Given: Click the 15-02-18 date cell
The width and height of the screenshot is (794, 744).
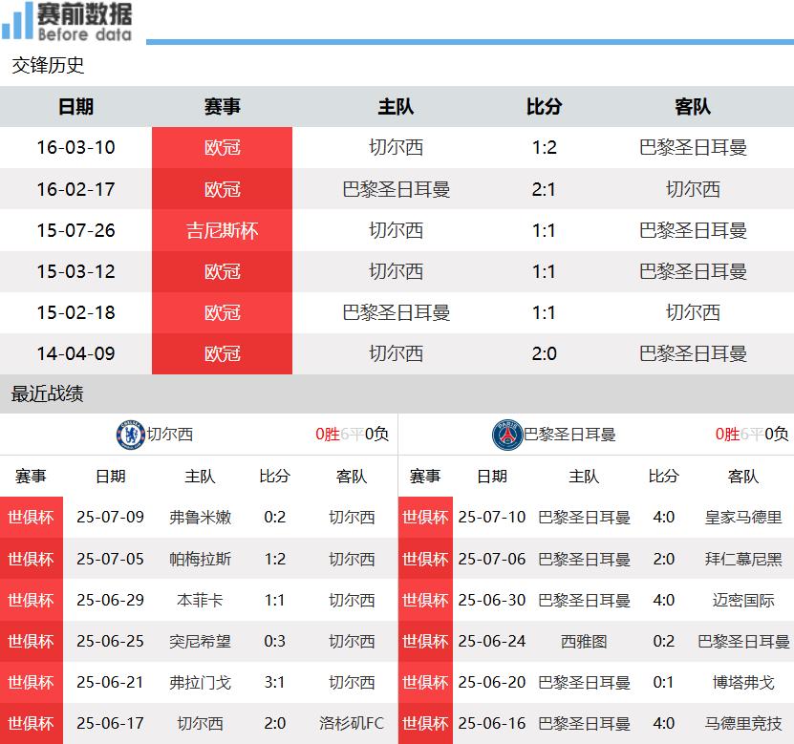Looking at the screenshot, I should [75, 312].
